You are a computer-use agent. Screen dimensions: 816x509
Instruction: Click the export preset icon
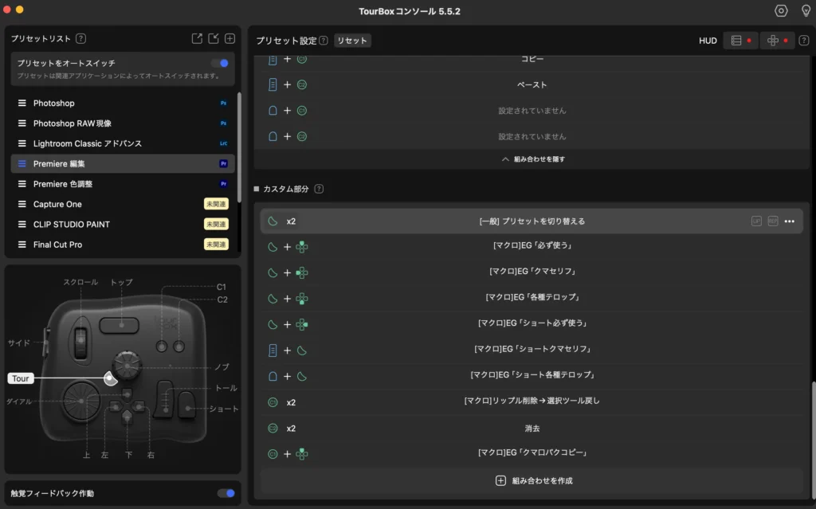click(197, 38)
